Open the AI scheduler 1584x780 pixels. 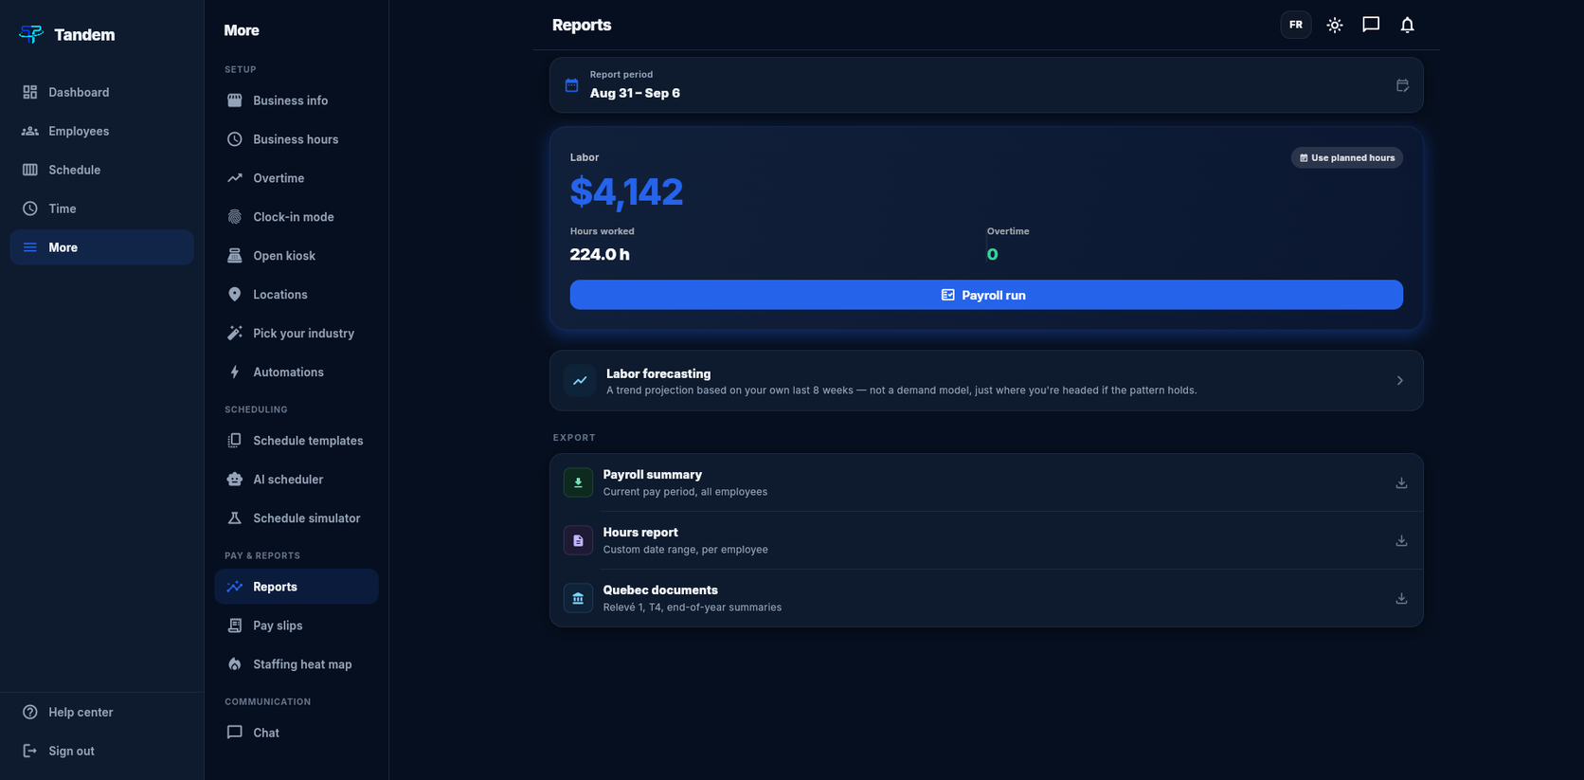coord(297,480)
